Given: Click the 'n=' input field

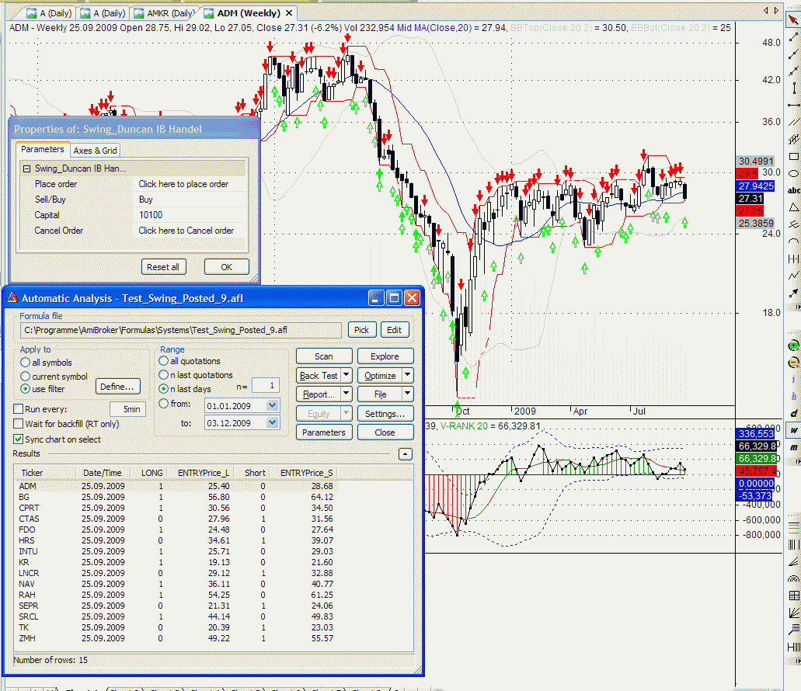Looking at the screenshot, I should pos(265,386).
